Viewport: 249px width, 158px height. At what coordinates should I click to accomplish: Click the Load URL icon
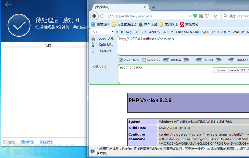point(93,38)
